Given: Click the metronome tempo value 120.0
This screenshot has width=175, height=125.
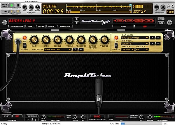Looking at the screenshot, I should [x=170, y=12].
